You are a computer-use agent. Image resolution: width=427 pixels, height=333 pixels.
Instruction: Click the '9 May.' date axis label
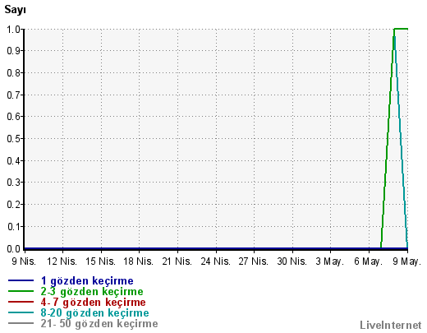[x=406, y=261]
